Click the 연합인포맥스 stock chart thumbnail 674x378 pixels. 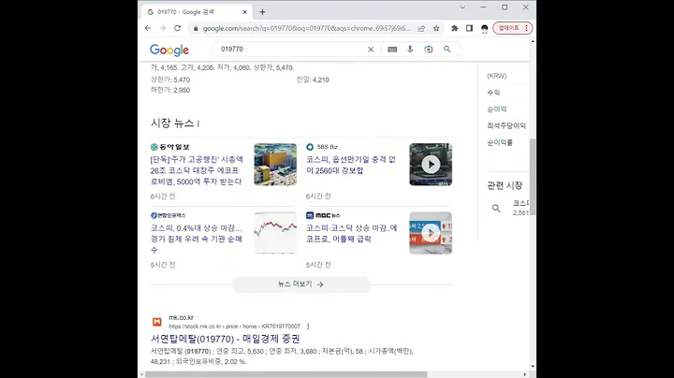(x=275, y=233)
